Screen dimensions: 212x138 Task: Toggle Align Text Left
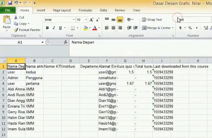tap(107, 28)
